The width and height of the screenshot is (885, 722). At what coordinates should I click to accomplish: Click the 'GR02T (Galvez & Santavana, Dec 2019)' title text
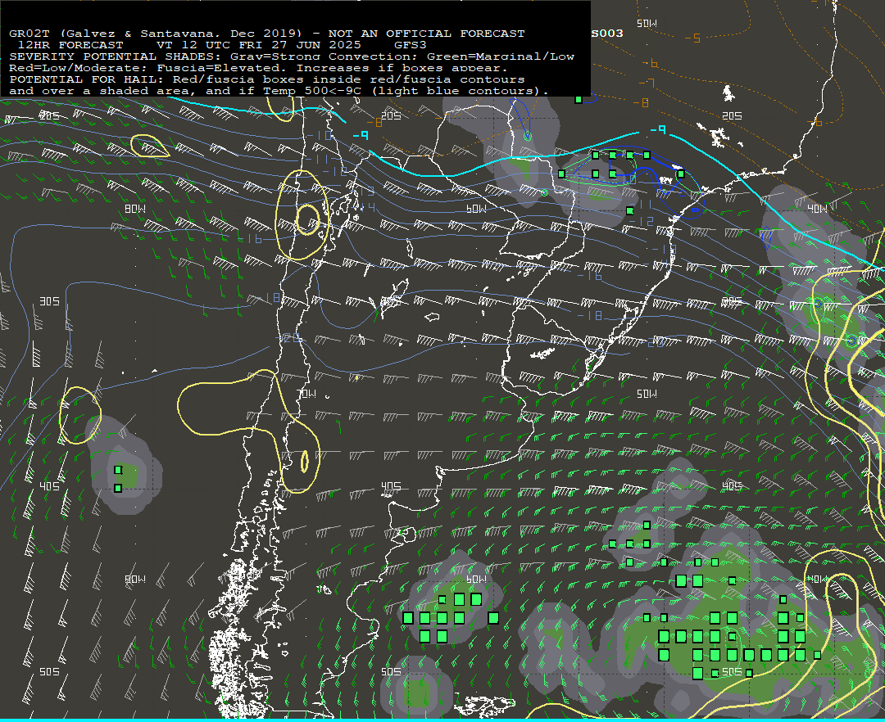point(156,34)
